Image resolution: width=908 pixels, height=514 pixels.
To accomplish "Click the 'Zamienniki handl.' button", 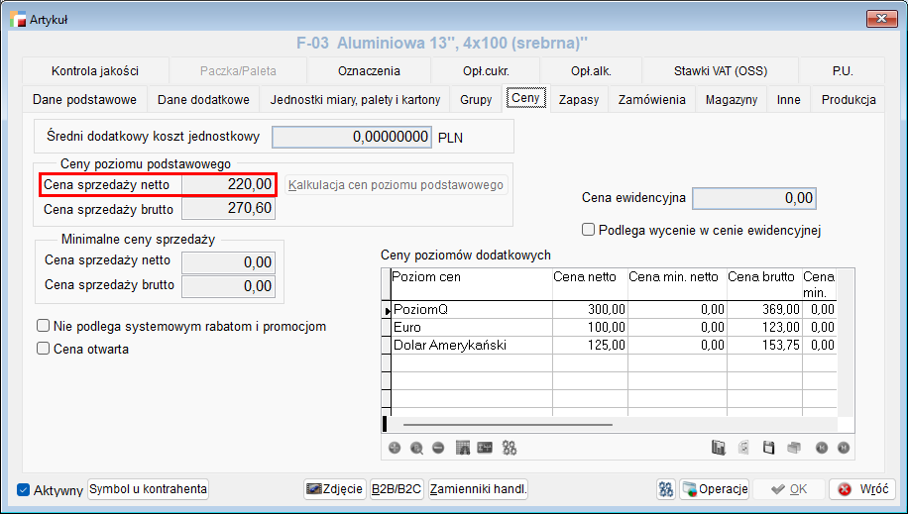I will pyautogui.click(x=479, y=489).
